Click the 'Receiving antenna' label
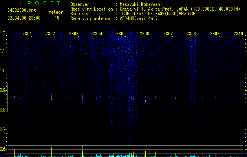 point(90,18)
